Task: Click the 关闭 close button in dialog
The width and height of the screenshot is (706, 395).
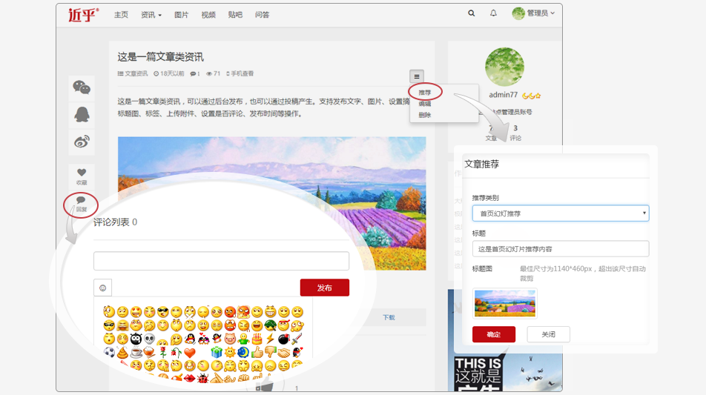Action: click(549, 334)
